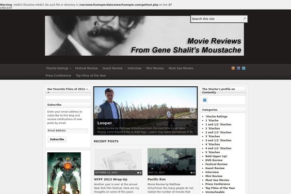Open the 2 'Staches category
Viewport: 291px width, 194px height.
212,129
